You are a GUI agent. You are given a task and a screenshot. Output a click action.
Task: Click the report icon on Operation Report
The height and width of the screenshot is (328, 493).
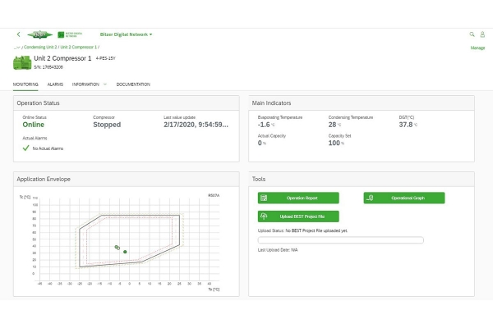tap(264, 198)
